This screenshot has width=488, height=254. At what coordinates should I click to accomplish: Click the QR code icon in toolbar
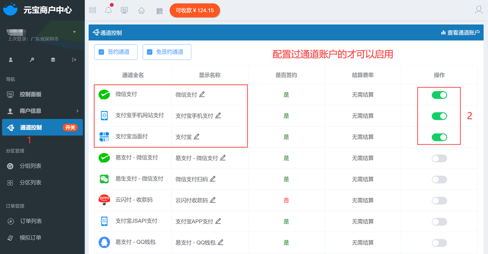click(x=159, y=10)
